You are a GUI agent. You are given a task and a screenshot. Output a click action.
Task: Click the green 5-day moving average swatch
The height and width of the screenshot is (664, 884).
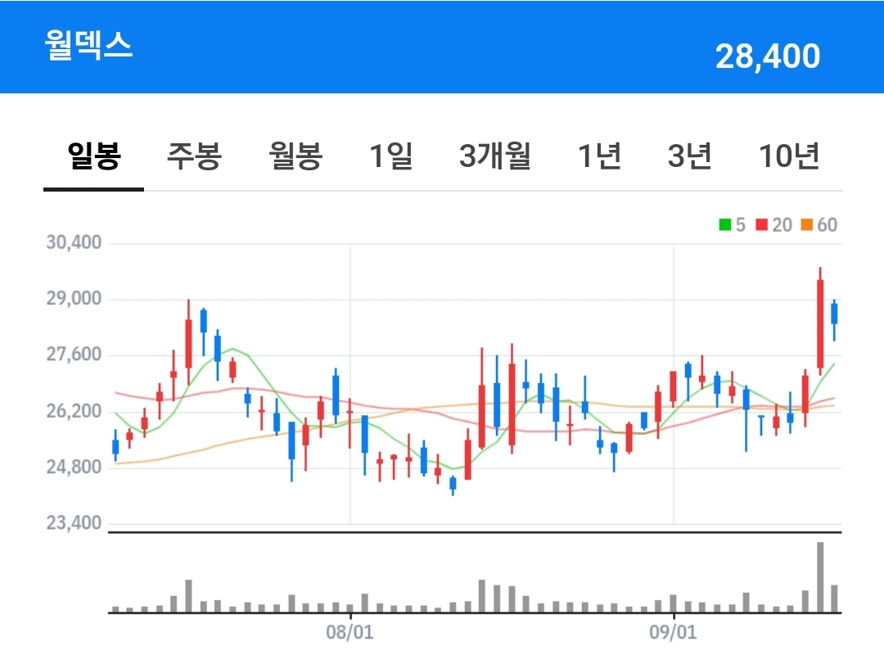click(x=725, y=224)
